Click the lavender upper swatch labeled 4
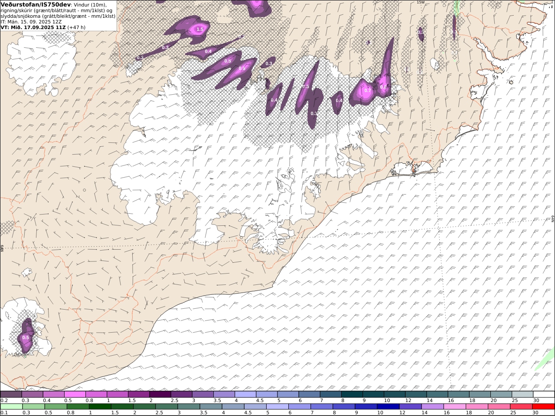 click(245, 394)
